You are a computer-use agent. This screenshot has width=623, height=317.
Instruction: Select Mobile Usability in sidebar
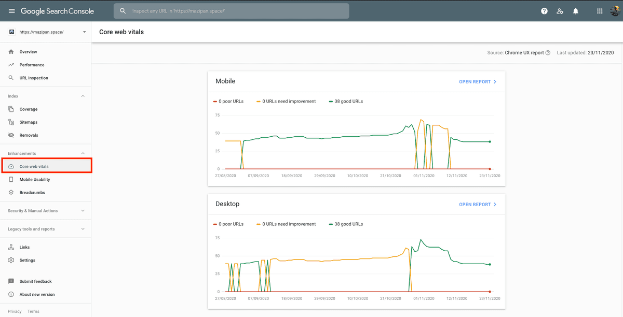(34, 179)
